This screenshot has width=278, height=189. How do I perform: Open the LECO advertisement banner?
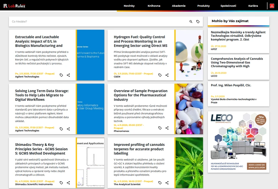[x=239, y=142]
